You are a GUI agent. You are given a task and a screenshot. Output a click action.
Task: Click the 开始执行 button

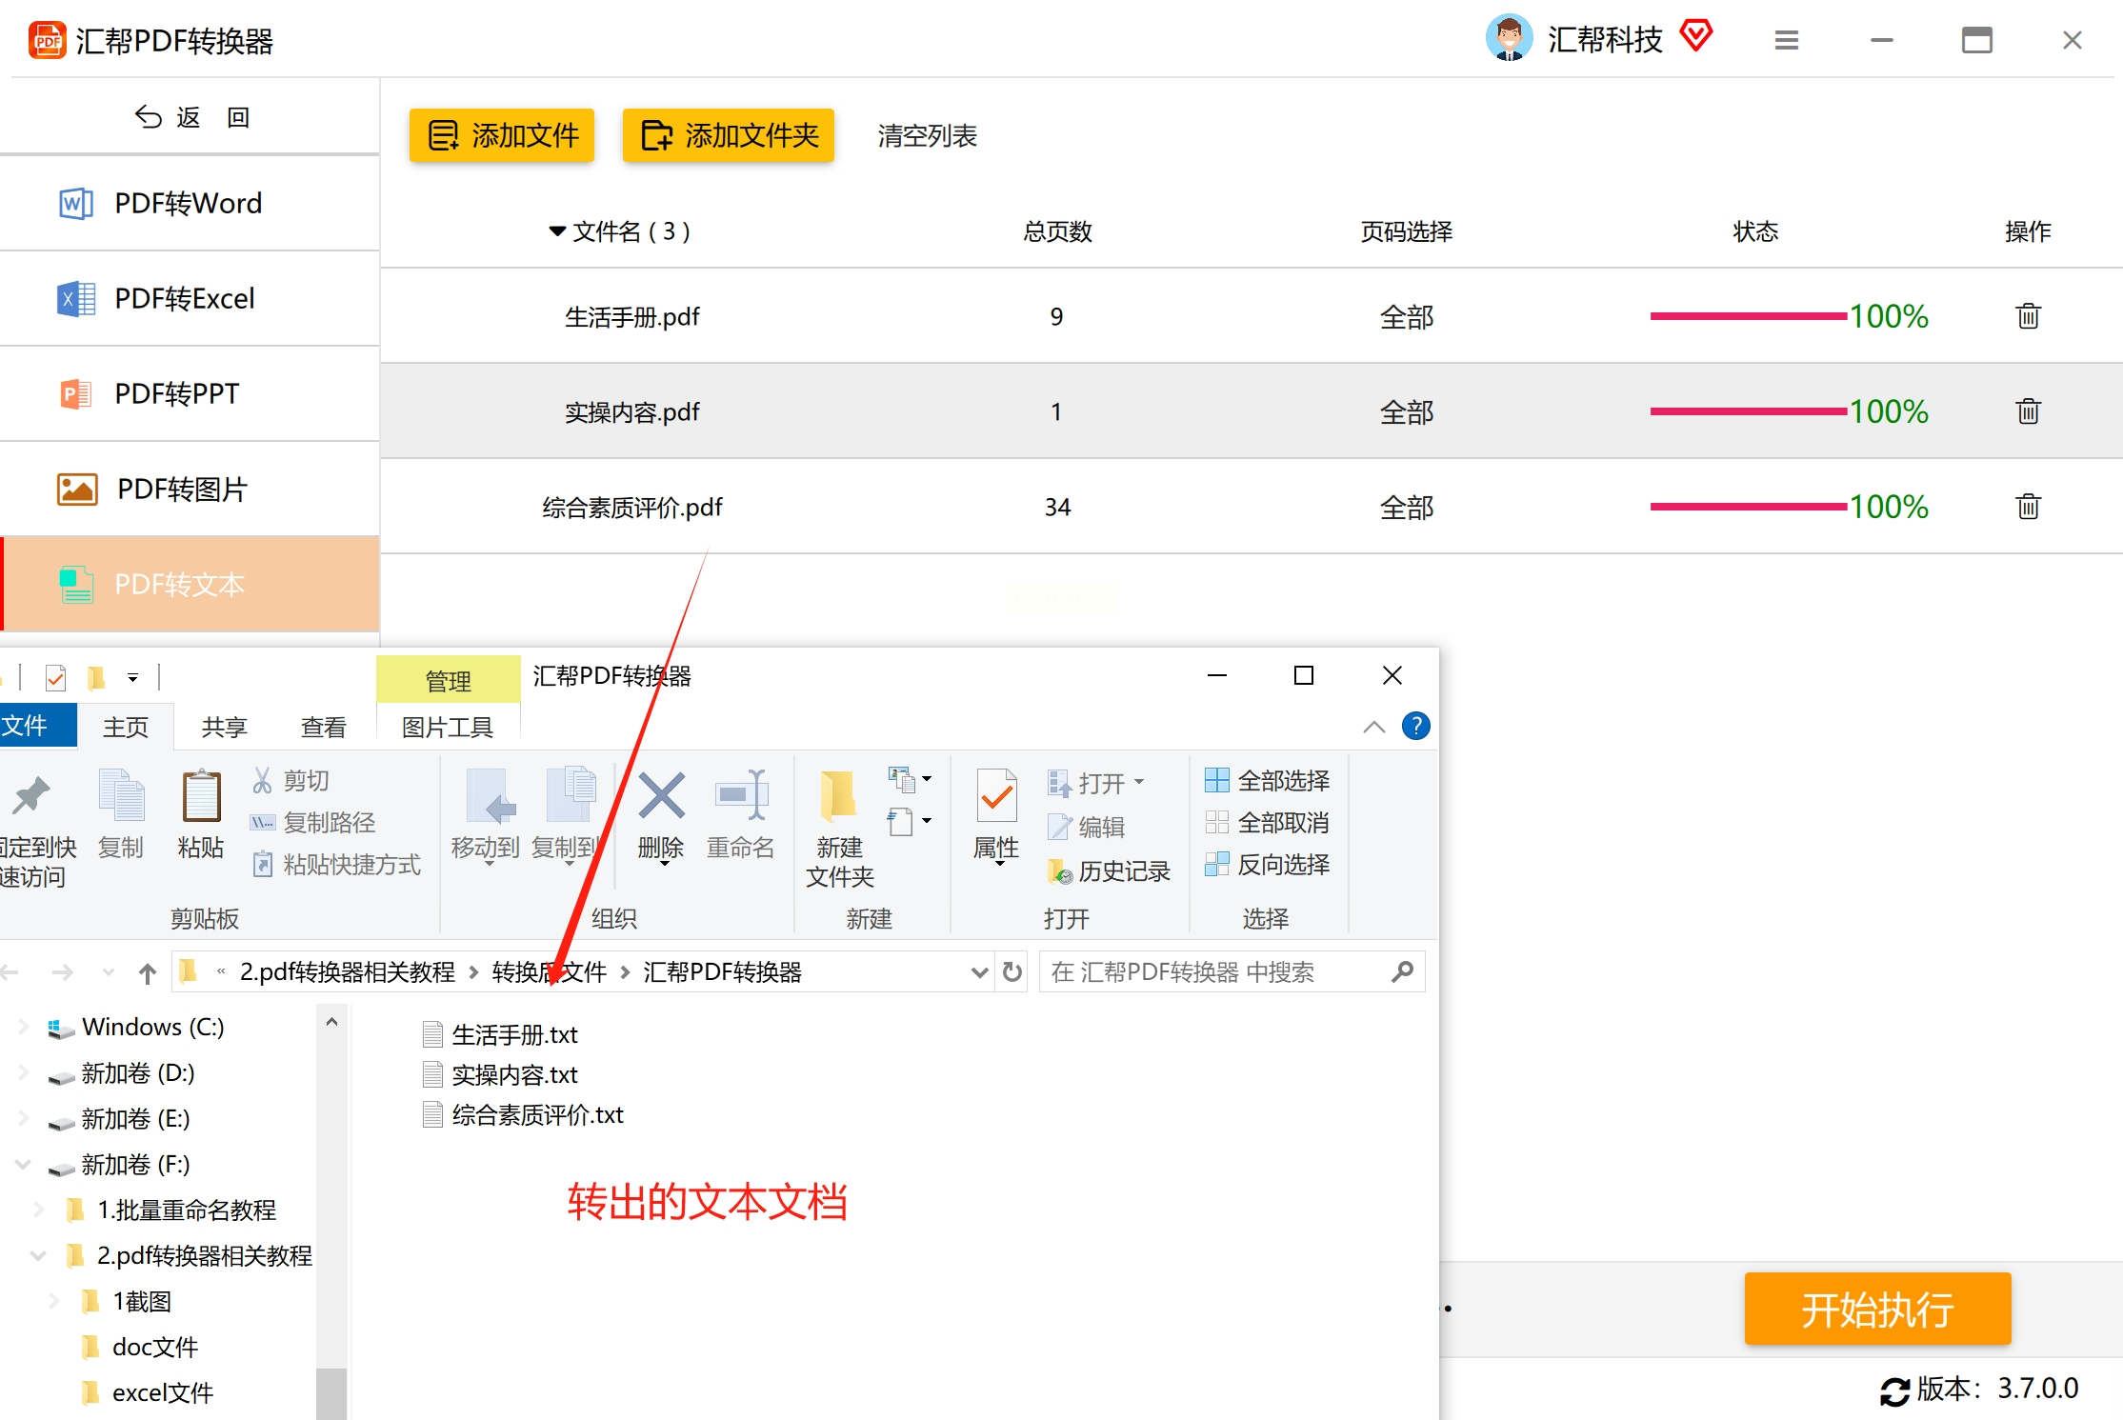tap(1876, 1310)
